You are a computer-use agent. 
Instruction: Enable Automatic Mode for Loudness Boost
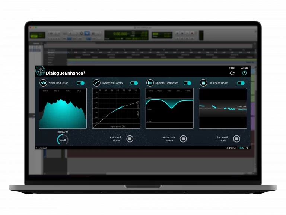(236, 139)
